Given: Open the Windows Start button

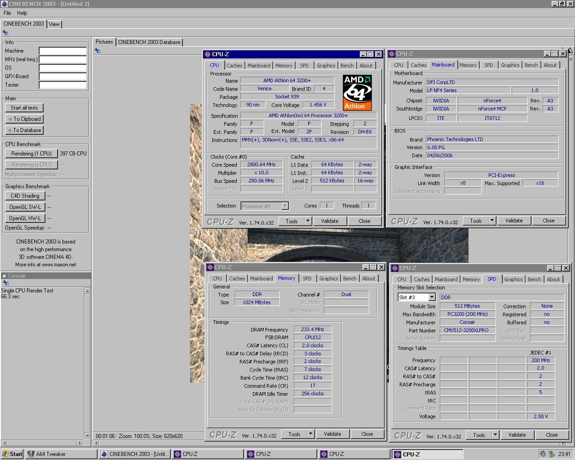Looking at the screenshot, I should coord(12,454).
